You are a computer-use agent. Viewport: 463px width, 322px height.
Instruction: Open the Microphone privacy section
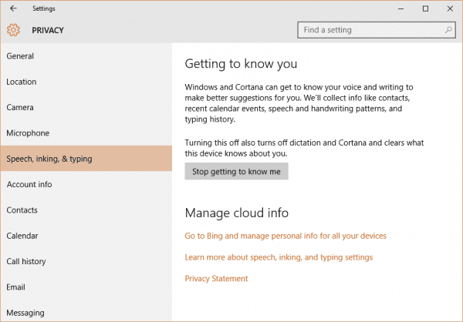[86, 133]
